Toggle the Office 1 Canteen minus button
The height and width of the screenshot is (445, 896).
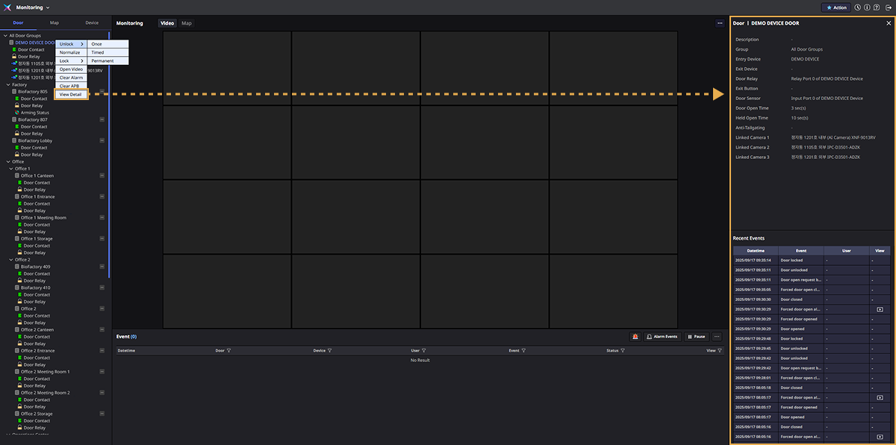[102, 176]
